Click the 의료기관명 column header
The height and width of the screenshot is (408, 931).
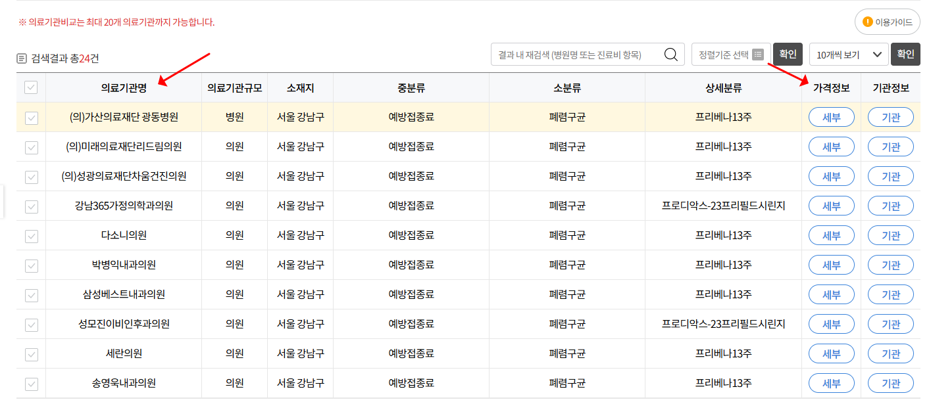pyautogui.click(x=124, y=87)
